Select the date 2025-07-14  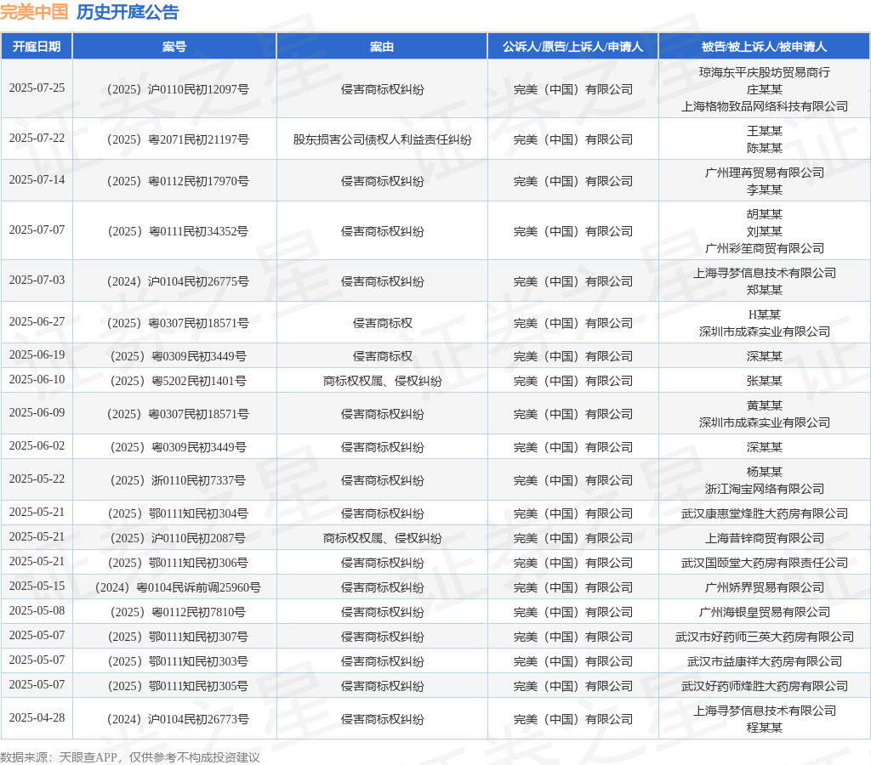pyautogui.click(x=37, y=180)
